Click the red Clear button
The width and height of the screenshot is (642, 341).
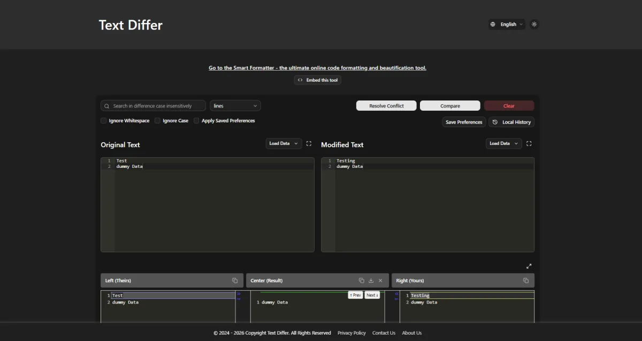tap(509, 106)
